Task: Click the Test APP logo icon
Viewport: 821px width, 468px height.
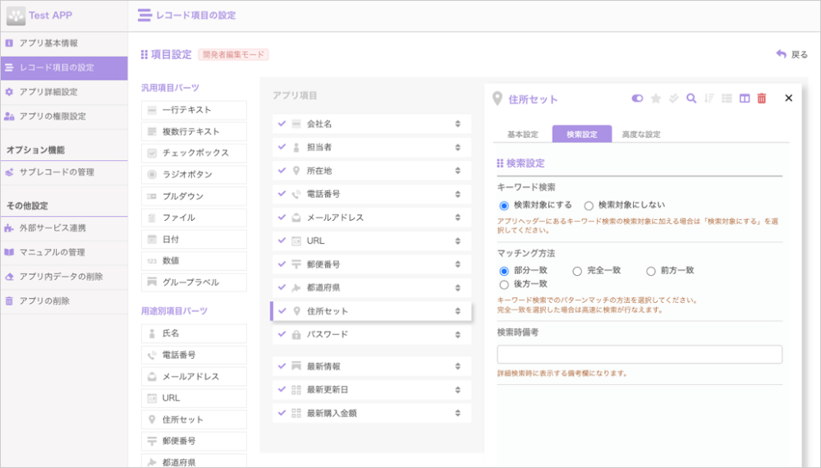Action: 16,16
